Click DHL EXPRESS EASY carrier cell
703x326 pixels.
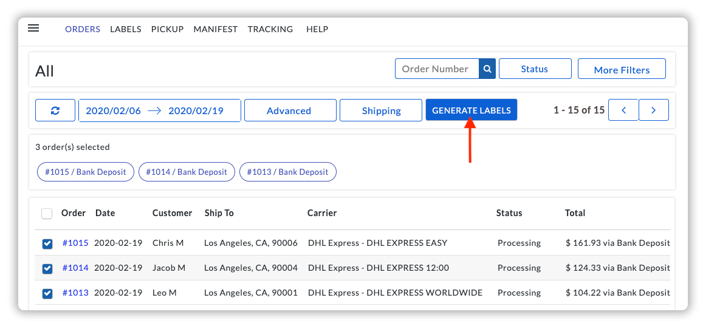(377, 243)
